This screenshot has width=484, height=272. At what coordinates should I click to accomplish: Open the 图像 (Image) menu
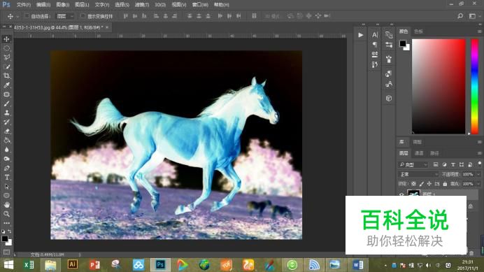(x=63, y=5)
